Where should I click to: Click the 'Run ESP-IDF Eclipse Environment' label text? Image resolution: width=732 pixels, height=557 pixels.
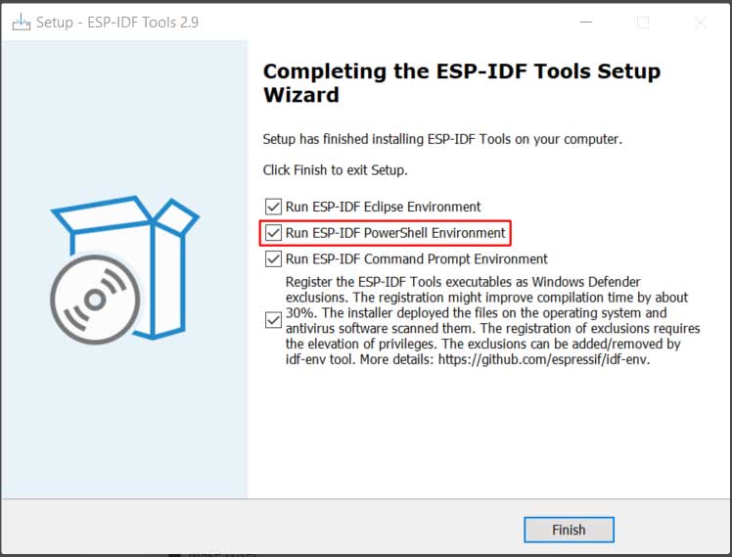[383, 207]
